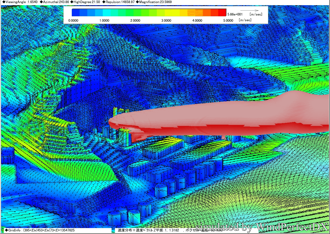The image size is (330, 234).
Task: Click the 4.0000 legend scale label
Action: point(197,20)
